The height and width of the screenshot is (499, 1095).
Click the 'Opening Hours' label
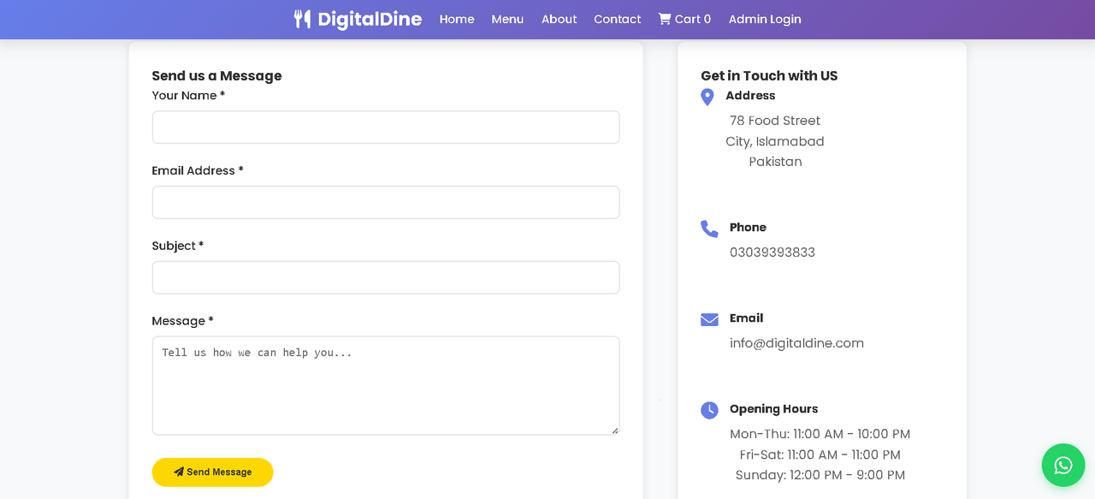[773, 409]
